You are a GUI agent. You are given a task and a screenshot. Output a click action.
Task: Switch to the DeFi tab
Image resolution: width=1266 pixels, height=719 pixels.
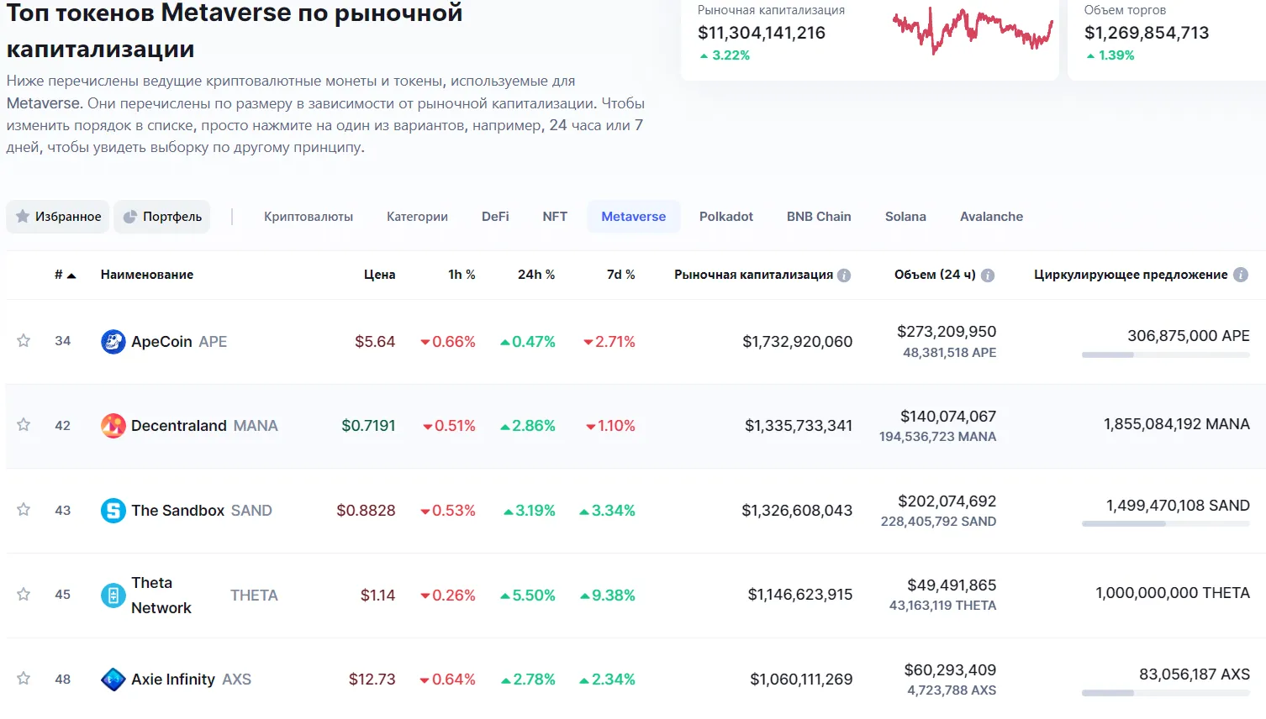point(495,217)
